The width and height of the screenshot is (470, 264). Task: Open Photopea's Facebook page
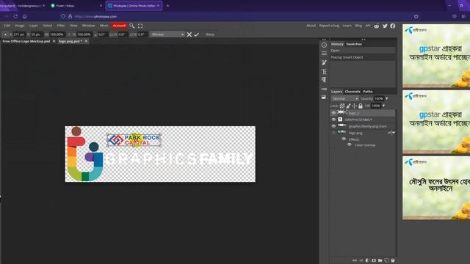coord(393,26)
